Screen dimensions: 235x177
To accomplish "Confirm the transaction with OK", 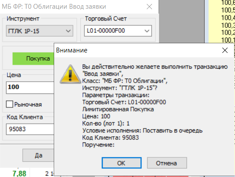I will coord(121,163).
